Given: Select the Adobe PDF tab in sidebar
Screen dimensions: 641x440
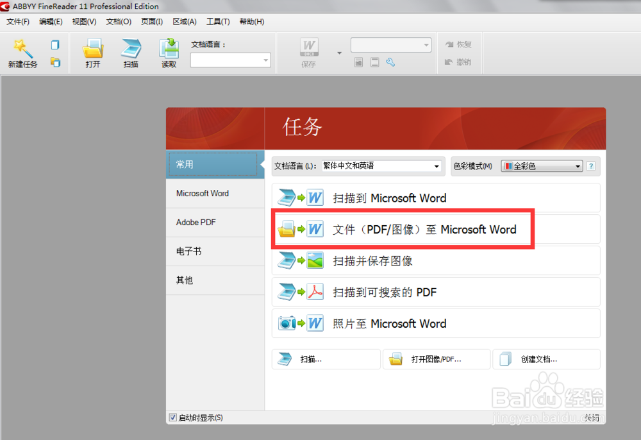Looking at the screenshot, I should click(215, 223).
